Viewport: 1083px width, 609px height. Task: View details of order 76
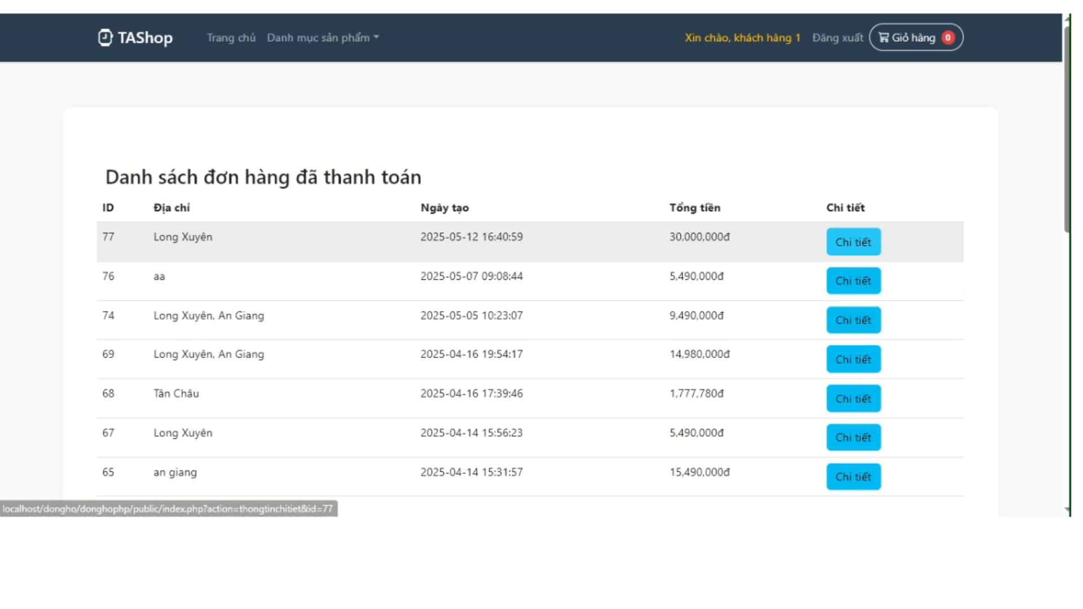click(853, 281)
